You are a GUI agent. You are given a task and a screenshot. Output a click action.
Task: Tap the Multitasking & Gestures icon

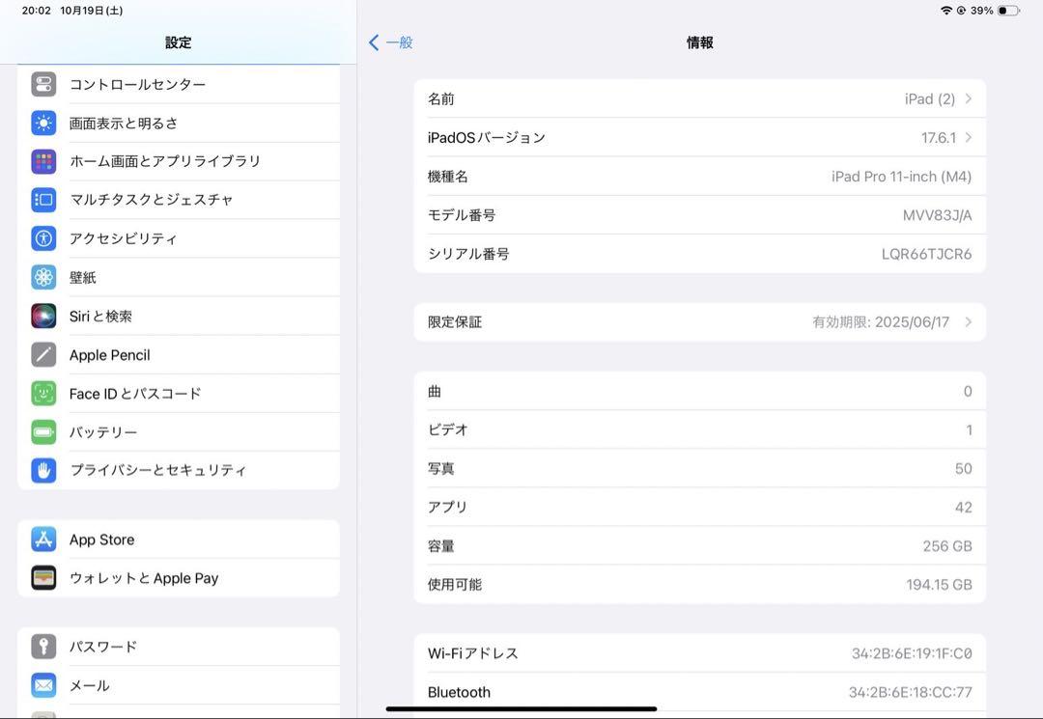coord(43,200)
